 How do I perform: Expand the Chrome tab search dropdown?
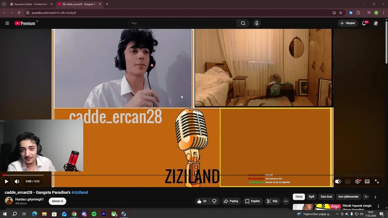coord(4,4)
